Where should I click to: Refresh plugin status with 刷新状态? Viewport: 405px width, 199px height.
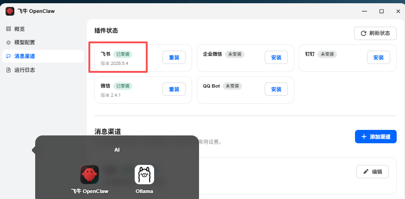375,33
